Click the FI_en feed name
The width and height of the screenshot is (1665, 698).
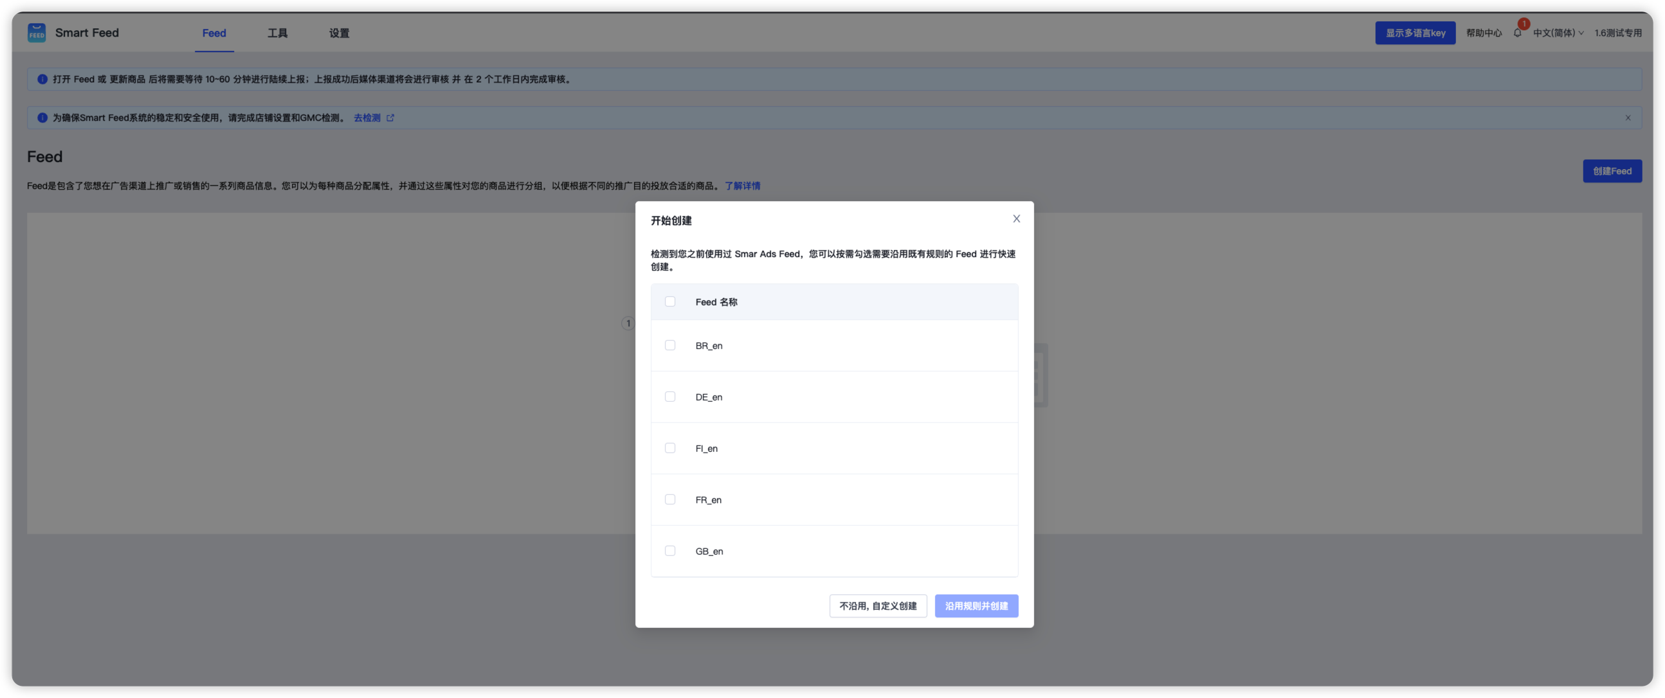coord(706,449)
